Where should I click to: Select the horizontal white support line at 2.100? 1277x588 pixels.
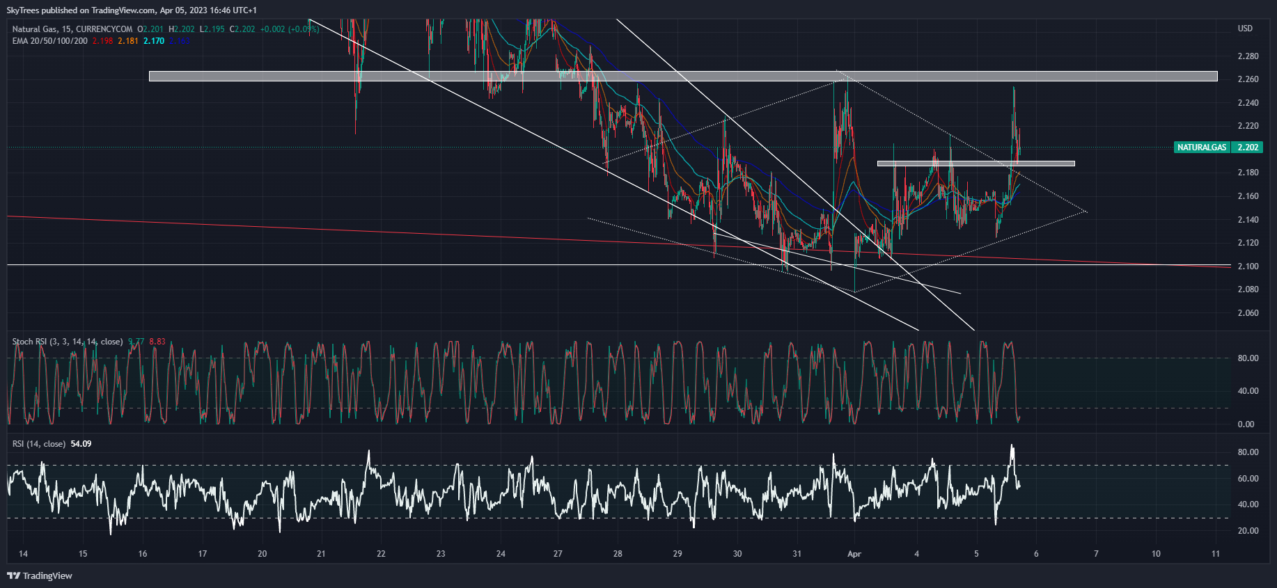coord(619,265)
